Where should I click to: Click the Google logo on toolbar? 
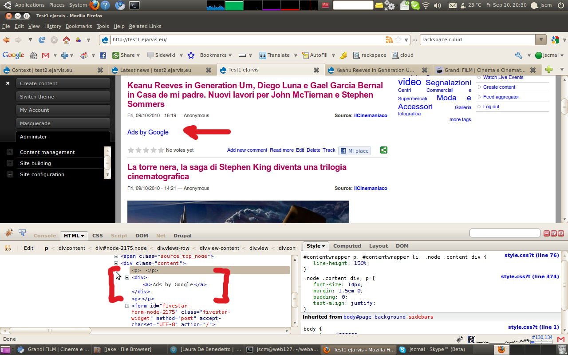coord(13,55)
